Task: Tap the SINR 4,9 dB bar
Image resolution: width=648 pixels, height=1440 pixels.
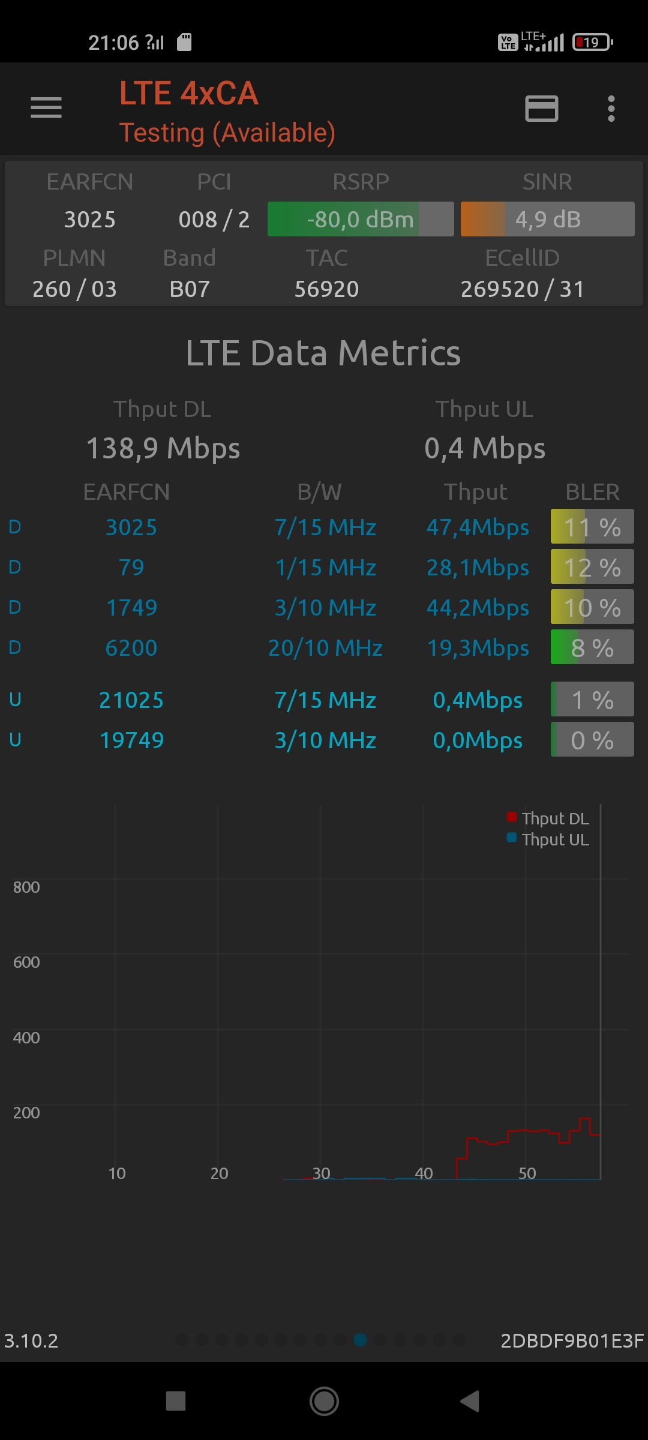Action: tap(547, 220)
